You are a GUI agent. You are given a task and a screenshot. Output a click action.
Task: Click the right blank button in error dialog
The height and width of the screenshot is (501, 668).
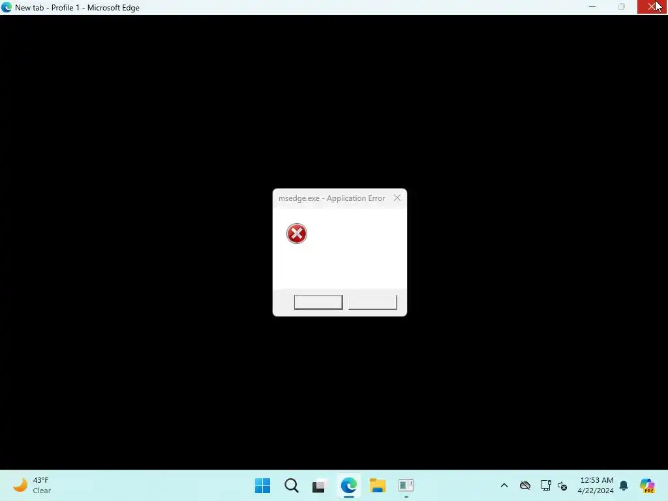click(x=372, y=302)
